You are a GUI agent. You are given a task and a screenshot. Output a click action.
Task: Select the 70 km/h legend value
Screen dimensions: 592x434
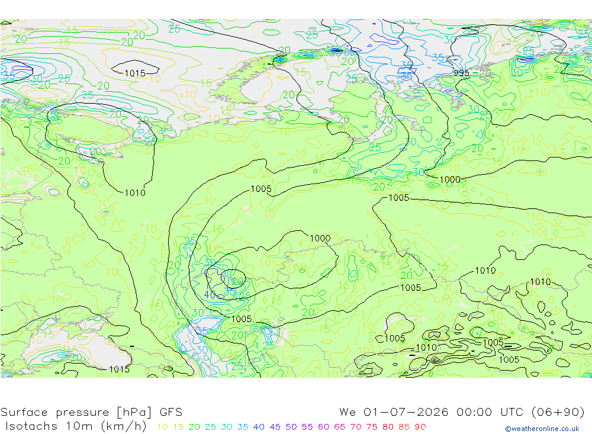[x=356, y=427]
